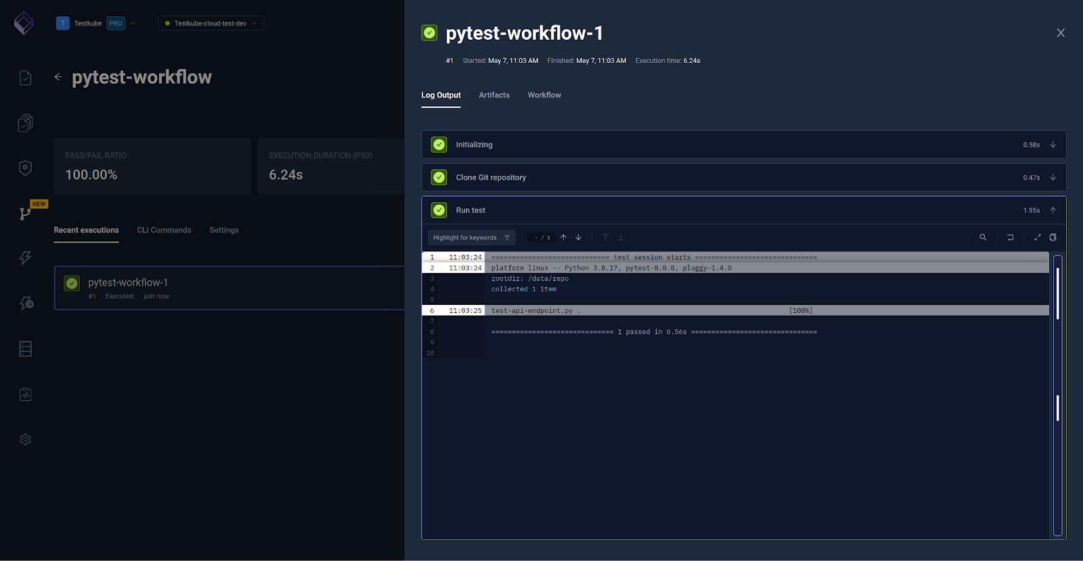Viewport: 1083px width, 561px height.
Task: Click the log vertical scrollbar thumb
Action: coord(1057,294)
